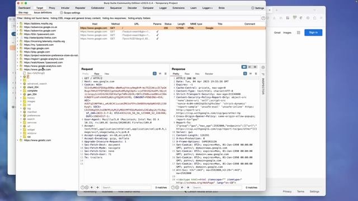The width and height of the screenshot is (358, 201).
Task: Expand https://www.gstatic.com tree node
Action: tap(17, 140)
